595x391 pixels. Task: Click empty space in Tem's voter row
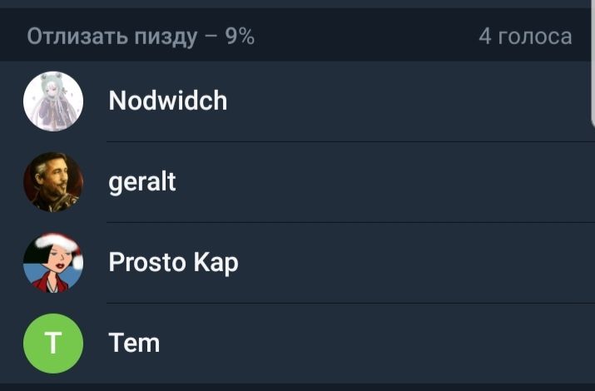coord(399,343)
